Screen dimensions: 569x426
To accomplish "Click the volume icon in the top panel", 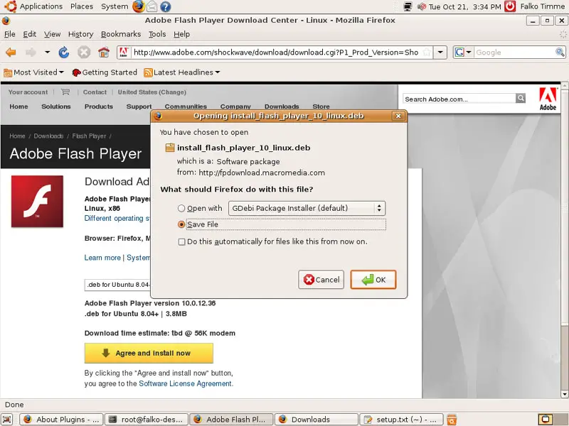I will pyautogui.click(x=421, y=6).
